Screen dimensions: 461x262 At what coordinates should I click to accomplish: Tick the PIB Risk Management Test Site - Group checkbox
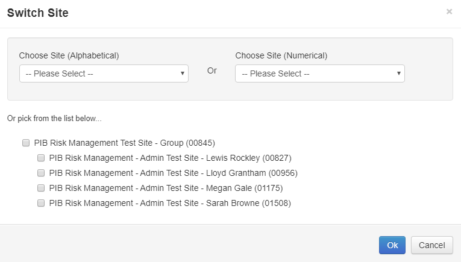(x=26, y=143)
